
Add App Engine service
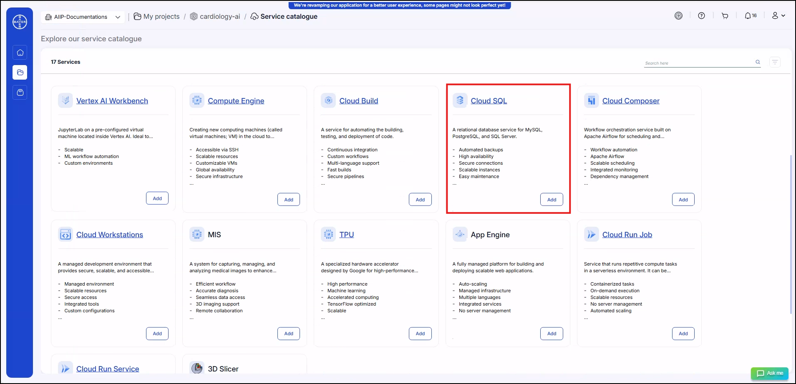tap(552, 334)
